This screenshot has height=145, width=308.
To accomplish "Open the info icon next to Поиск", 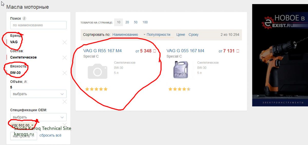I will click(24, 18).
